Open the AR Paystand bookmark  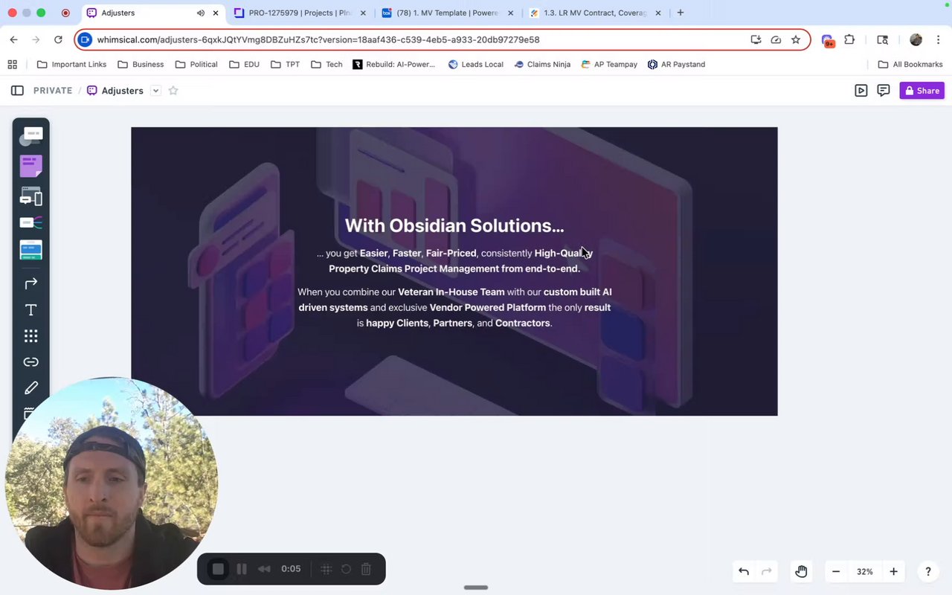point(676,64)
